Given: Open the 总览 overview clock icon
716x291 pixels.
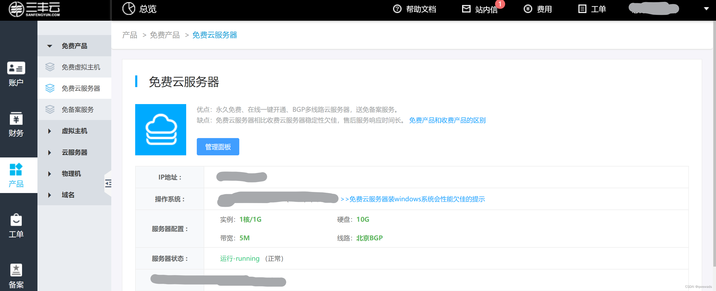Looking at the screenshot, I should pos(129,8).
